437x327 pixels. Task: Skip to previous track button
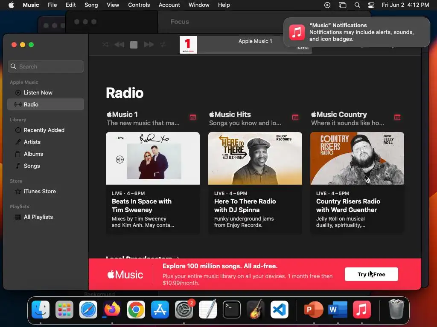pos(119,44)
